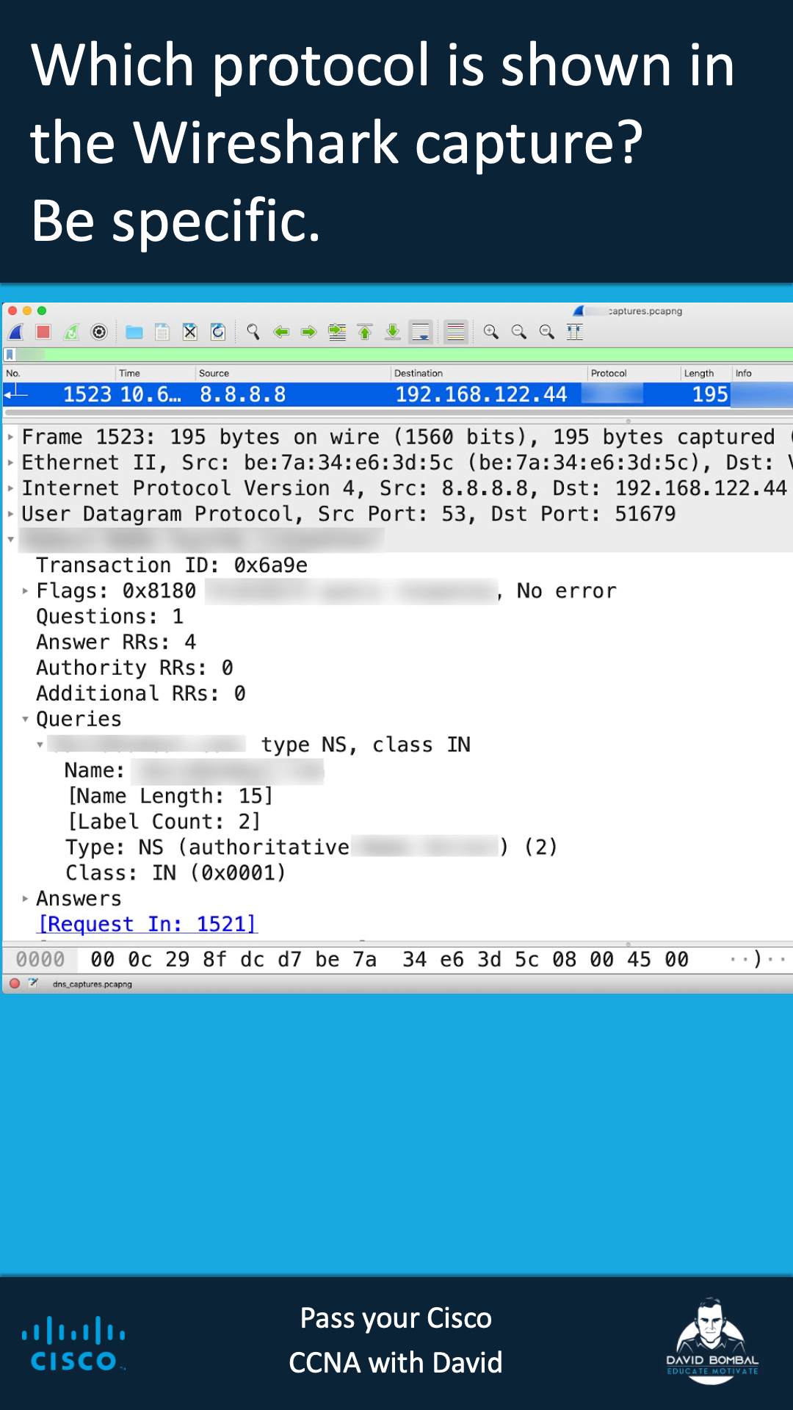Image resolution: width=793 pixels, height=1410 pixels.
Task: Select the Name Length: 15 line
Action: [170, 796]
